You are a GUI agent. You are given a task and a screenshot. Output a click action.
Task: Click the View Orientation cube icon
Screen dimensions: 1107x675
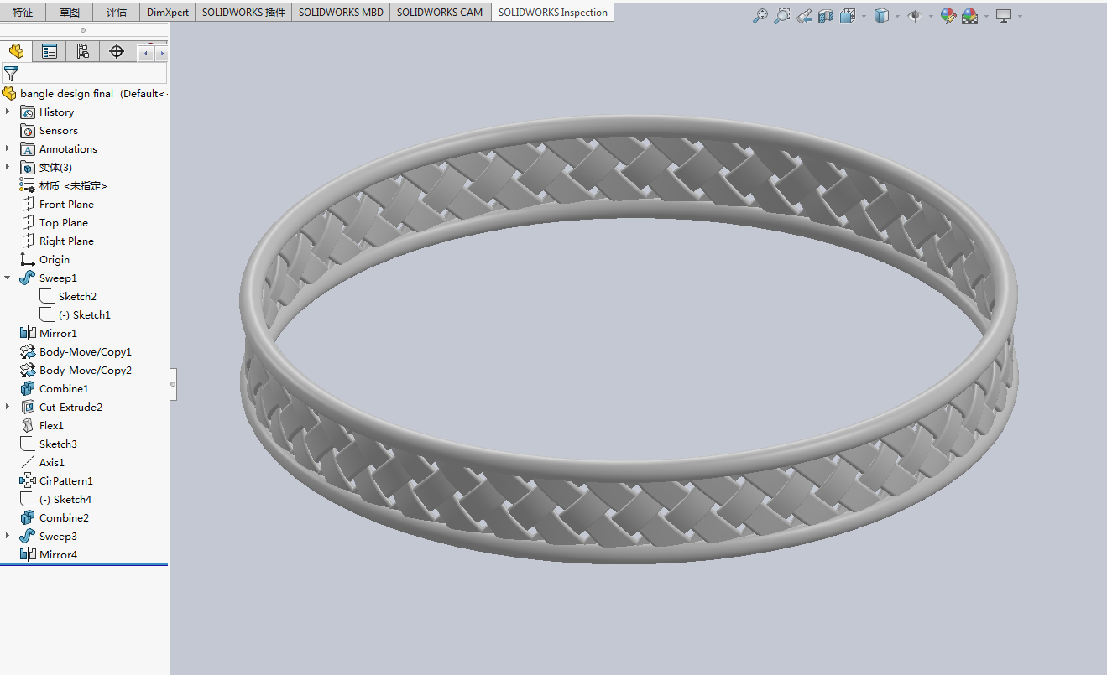point(847,16)
